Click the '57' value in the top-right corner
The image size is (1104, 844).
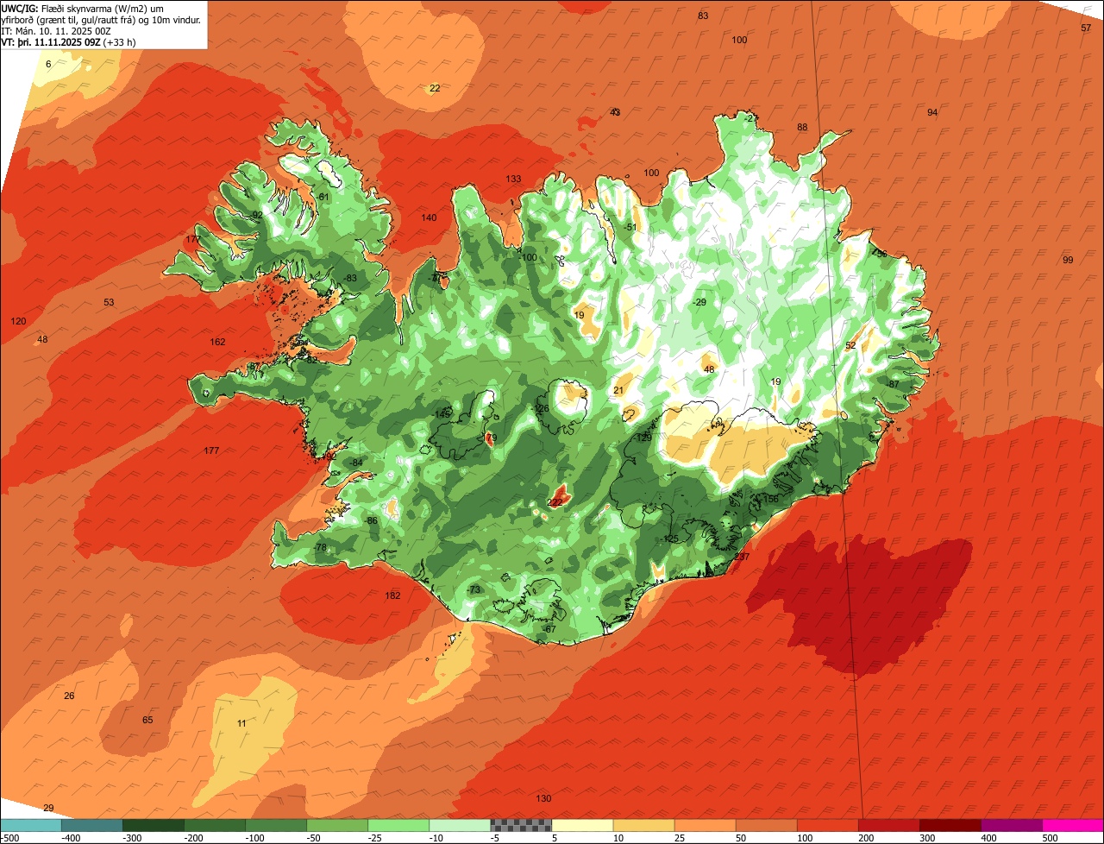coord(1086,28)
